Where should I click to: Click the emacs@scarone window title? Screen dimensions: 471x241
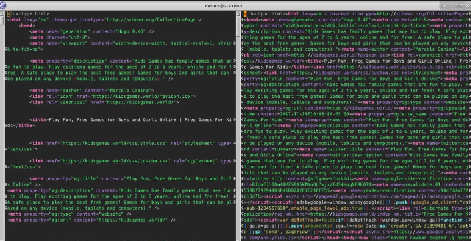pyautogui.click(x=223, y=6)
